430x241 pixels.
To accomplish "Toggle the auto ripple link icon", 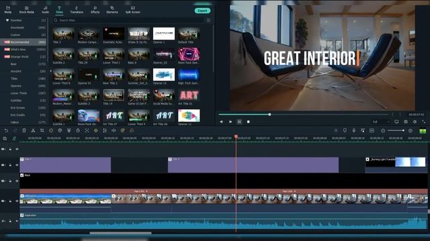I will click(14, 139).
